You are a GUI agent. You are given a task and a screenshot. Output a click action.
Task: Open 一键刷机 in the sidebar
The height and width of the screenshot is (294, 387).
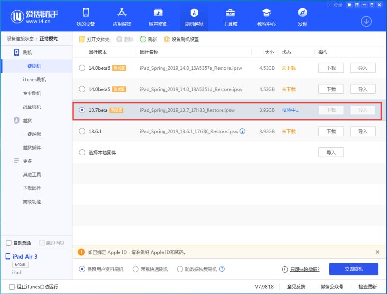[37, 66]
